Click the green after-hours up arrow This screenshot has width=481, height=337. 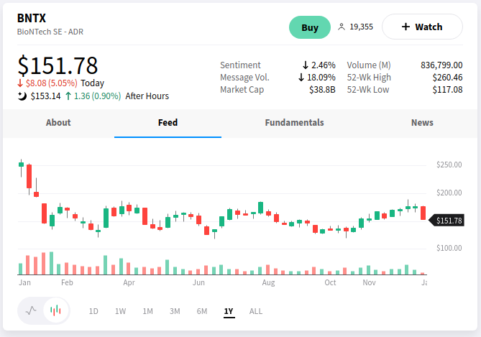pyautogui.click(x=68, y=96)
